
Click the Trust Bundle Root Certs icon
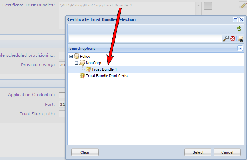pos(82,76)
